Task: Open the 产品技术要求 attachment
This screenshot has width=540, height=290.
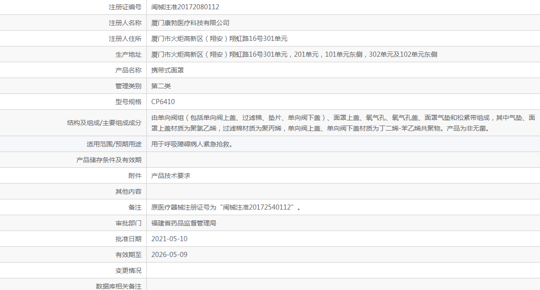Action: pyautogui.click(x=171, y=176)
